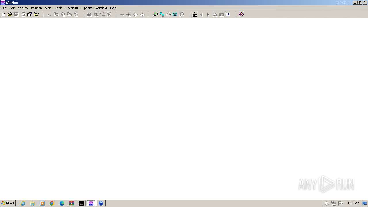The height and width of the screenshot is (207, 368).
Task: Open the file Properties icon
Action: (30, 14)
